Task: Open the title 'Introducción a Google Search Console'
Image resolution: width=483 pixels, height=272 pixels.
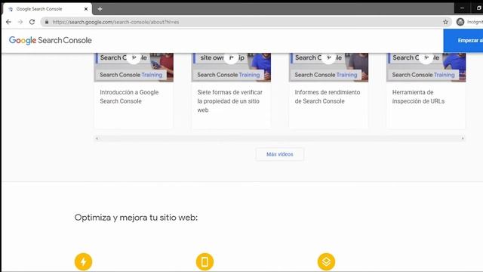Action: pyautogui.click(x=129, y=97)
